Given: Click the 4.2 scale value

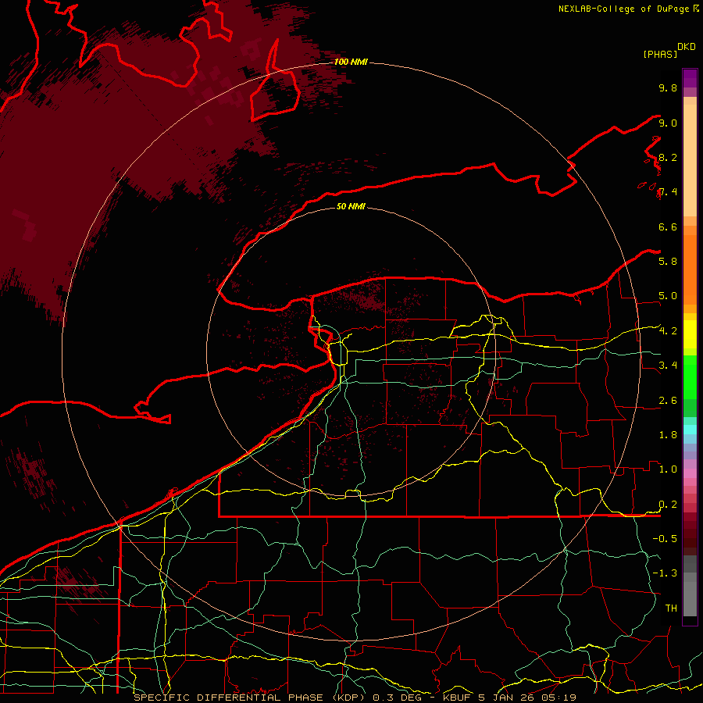Looking at the screenshot, I should pyautogui.click(x=668, y=331).
